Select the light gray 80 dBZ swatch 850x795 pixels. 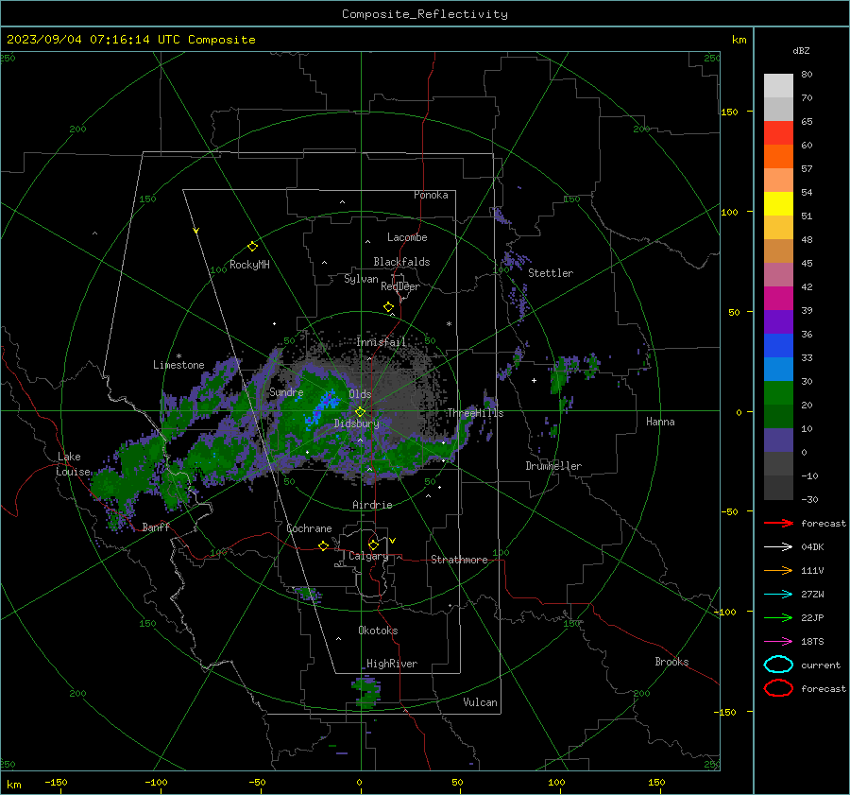pos(778,86)
